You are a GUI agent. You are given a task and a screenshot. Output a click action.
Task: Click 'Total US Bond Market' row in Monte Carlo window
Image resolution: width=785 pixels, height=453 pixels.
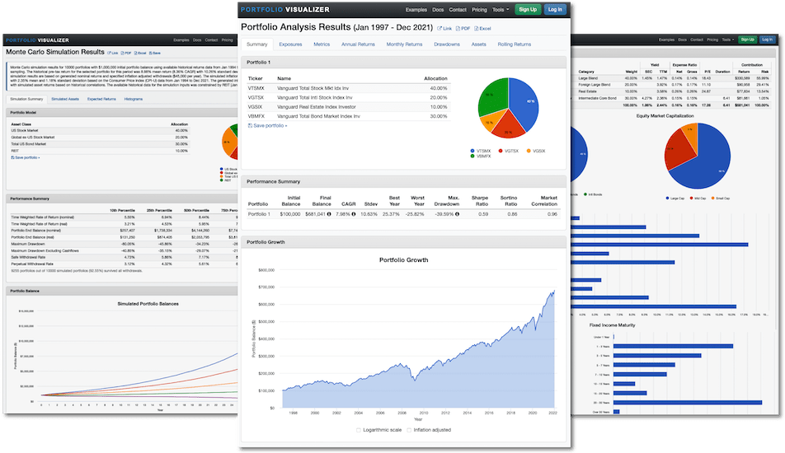point(99,144)
